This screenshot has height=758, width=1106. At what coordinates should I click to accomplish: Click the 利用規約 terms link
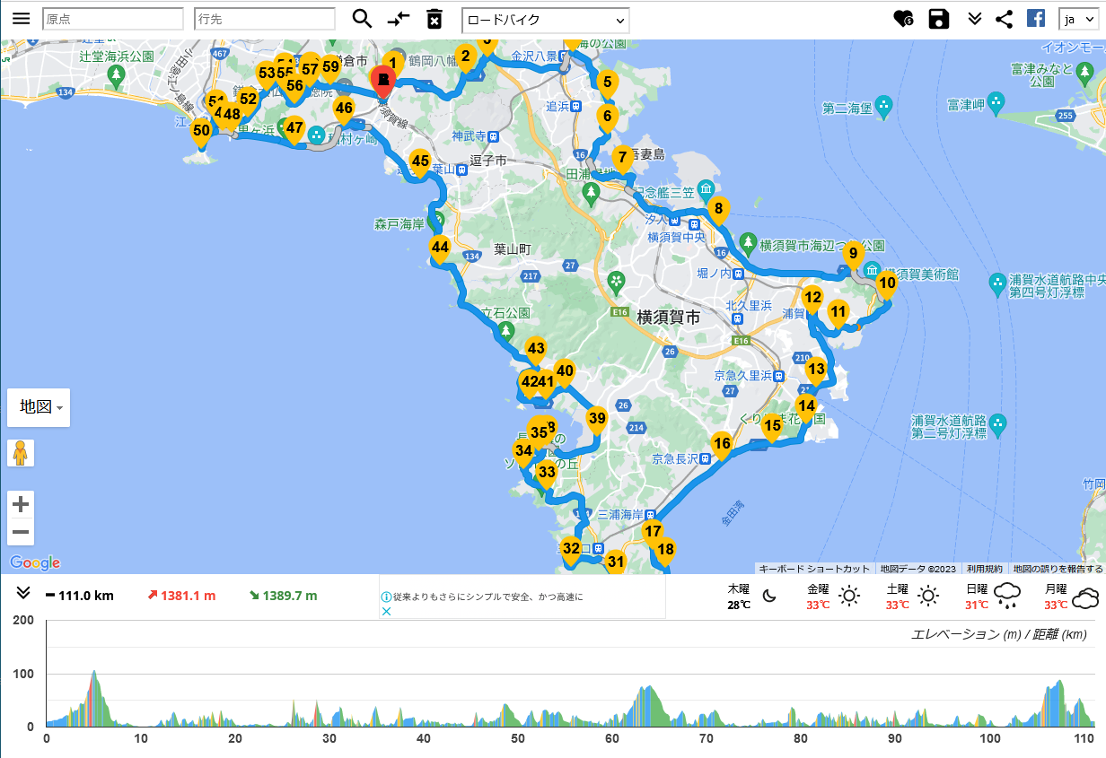click(985, 569)
